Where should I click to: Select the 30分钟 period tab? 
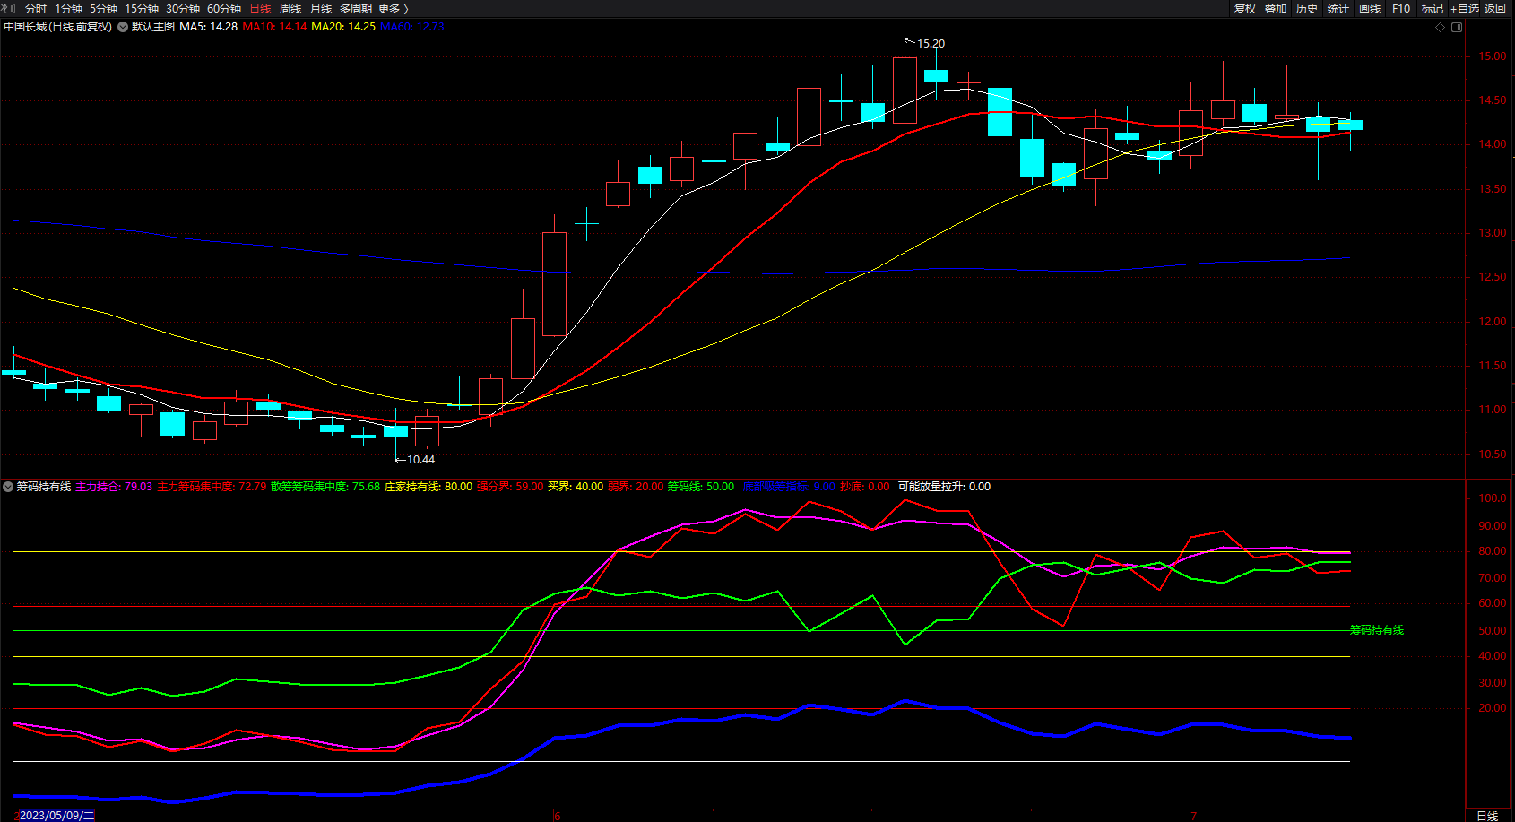(x=183, y=9)
